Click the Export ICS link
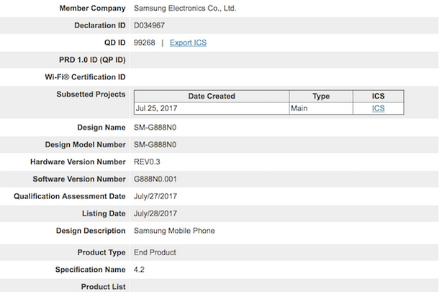The image size is (442, 292). click(188, 43)
